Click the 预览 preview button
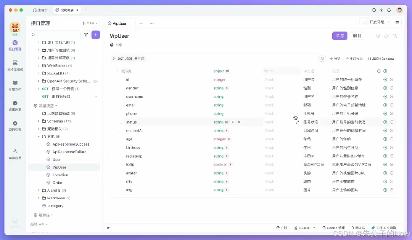The width and height of the screenshot is (412, 240). pos(335,59)
